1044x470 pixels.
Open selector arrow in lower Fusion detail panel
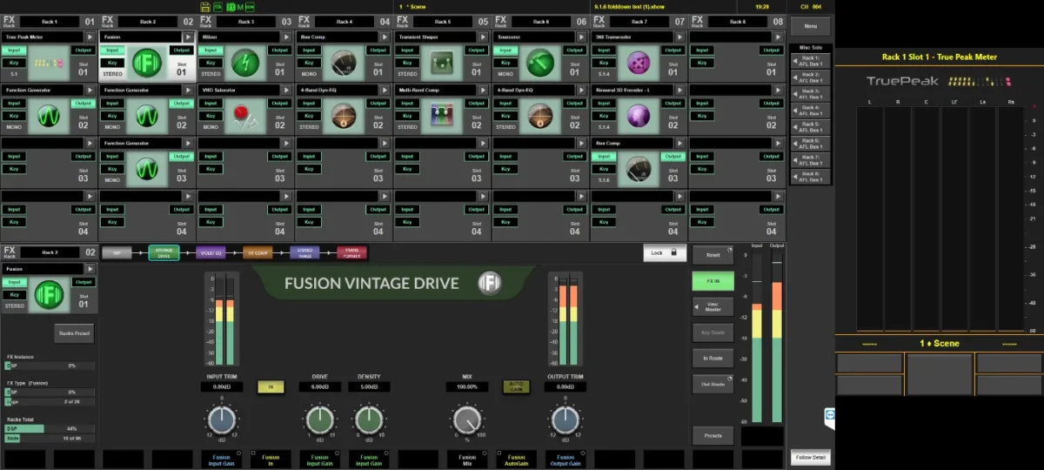90,269
